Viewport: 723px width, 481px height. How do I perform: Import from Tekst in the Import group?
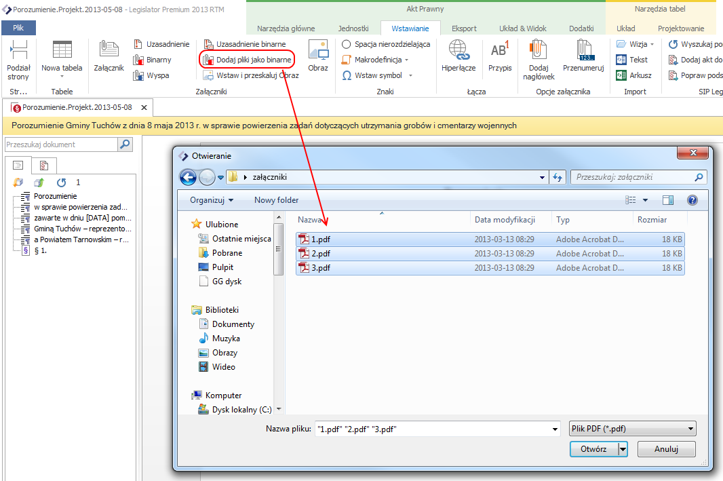tap(632, 60)
